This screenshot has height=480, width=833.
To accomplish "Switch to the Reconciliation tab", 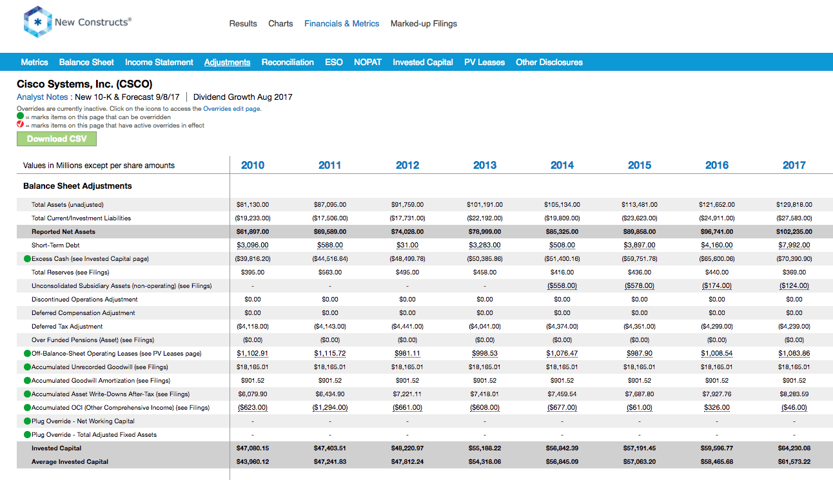I will [288, 62].
